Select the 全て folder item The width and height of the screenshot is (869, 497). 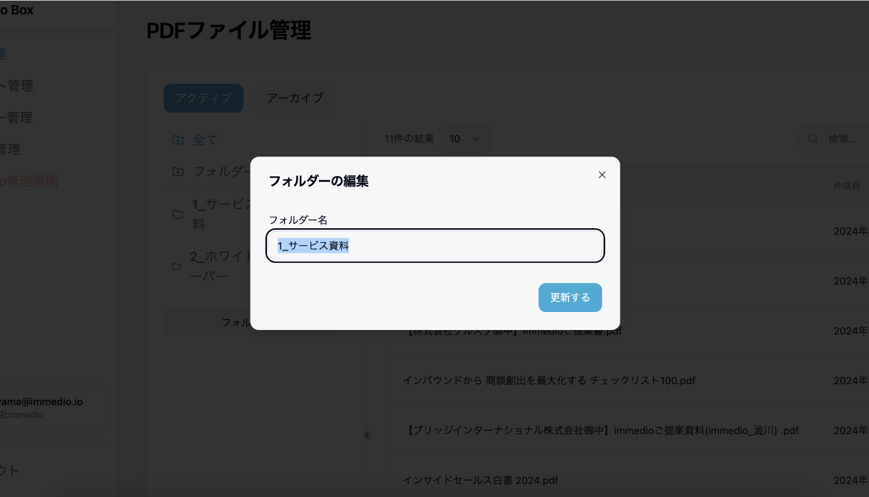(x=205, y=140)
